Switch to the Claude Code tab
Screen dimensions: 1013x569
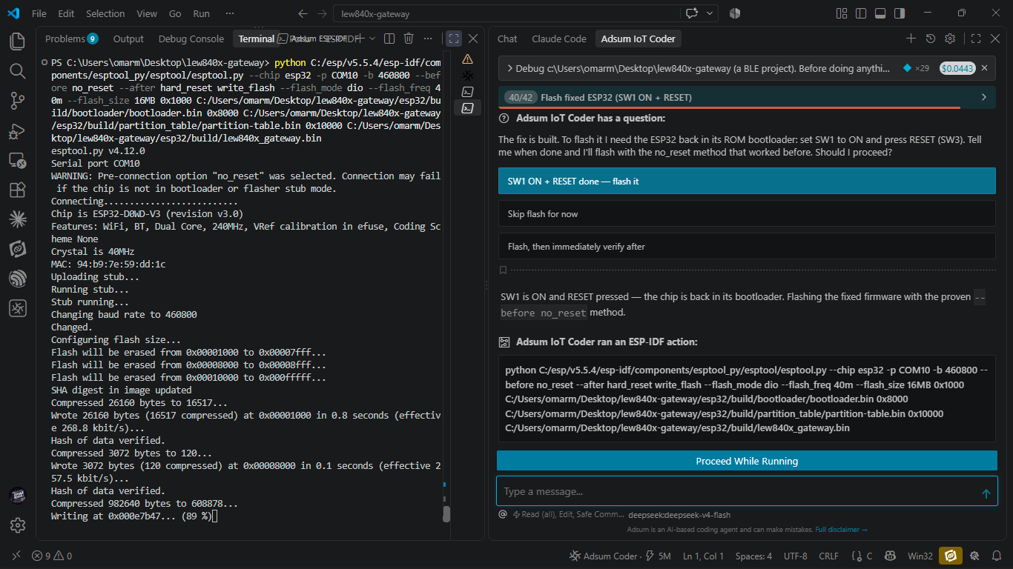(x=559, y=39)
